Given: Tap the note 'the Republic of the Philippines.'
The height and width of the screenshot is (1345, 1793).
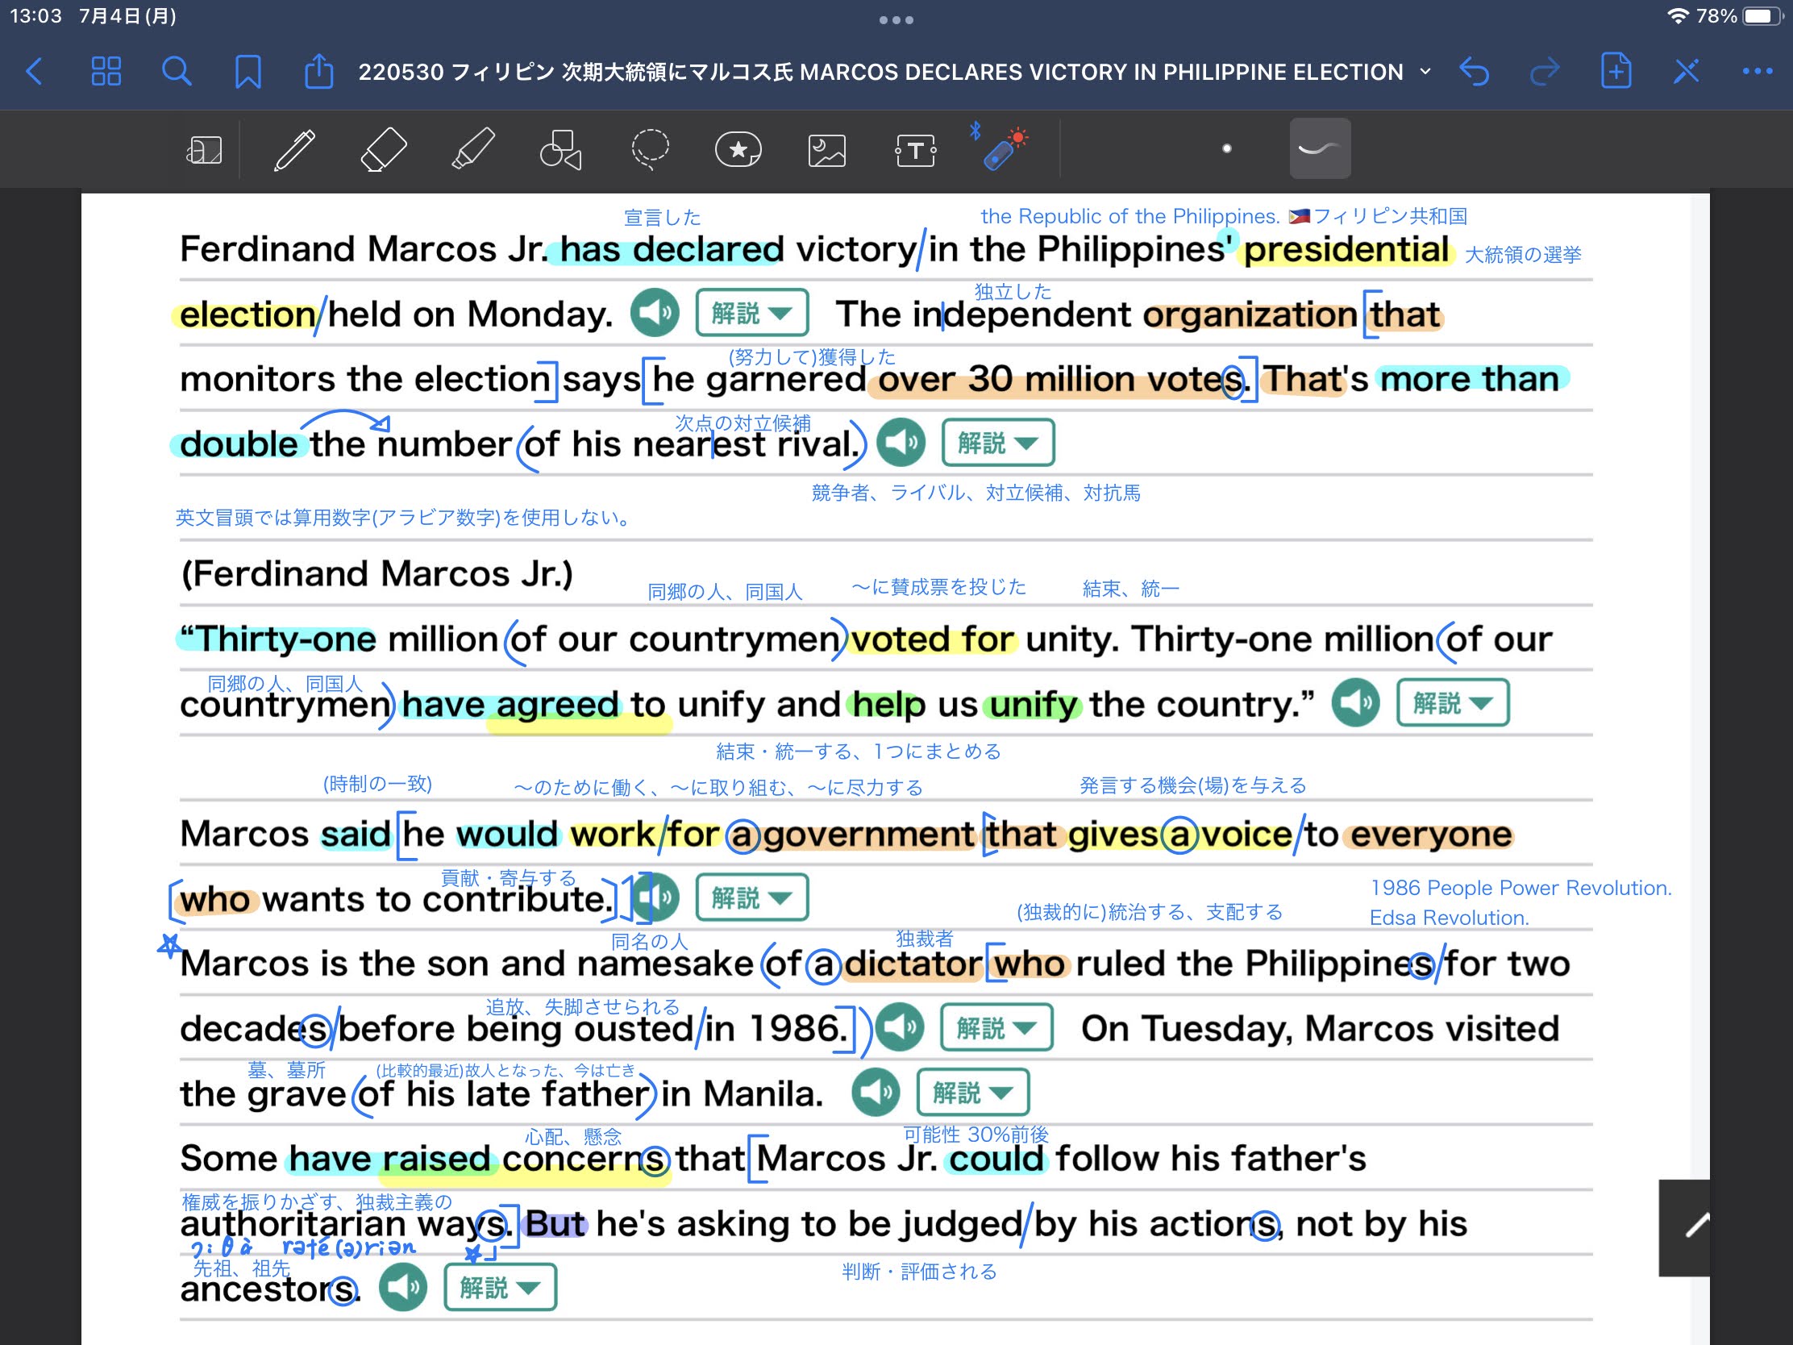Looking at the screenshot, I should tap(1130, 216).
